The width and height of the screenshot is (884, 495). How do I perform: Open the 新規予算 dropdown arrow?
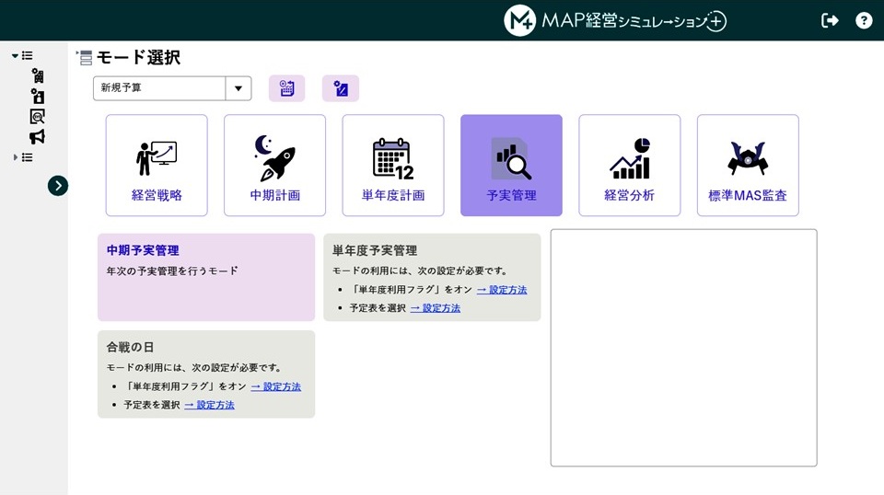238,88
